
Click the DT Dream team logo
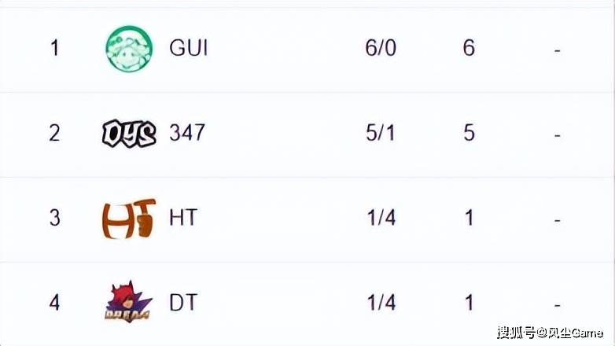128,301
